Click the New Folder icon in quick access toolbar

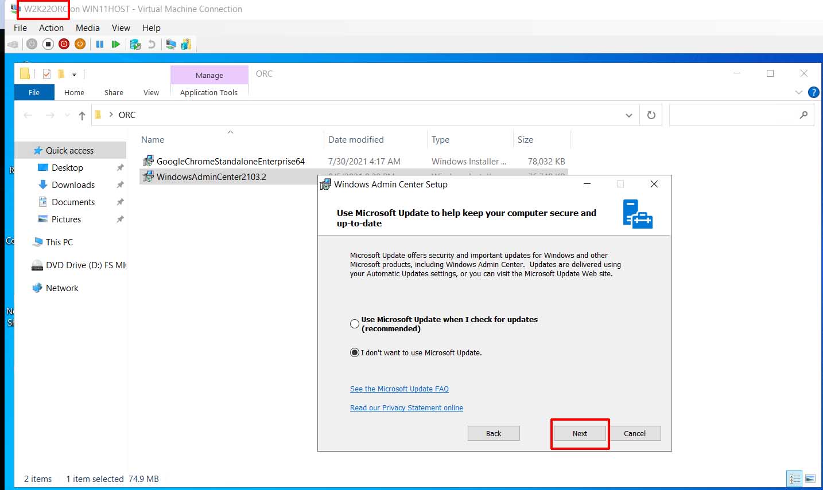pyautogui.click(x=61, y=73)
